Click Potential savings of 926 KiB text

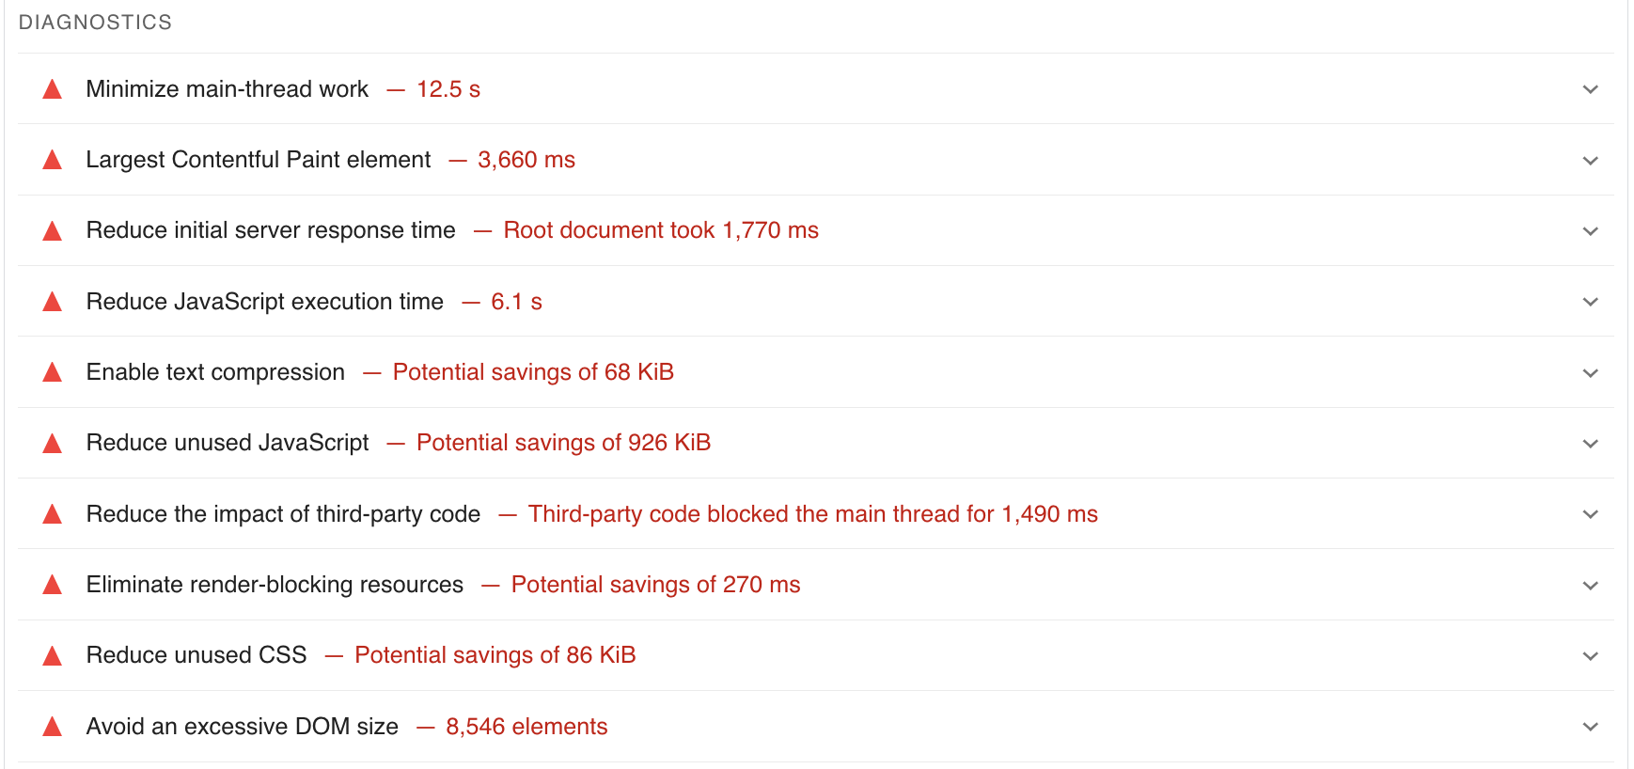click(x=562, y=443)
